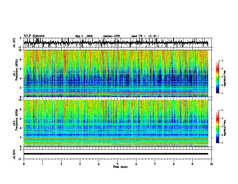Click inside the ch.1 spectrogram panel
Screen dimensions: 238x184
pos(116,73)
